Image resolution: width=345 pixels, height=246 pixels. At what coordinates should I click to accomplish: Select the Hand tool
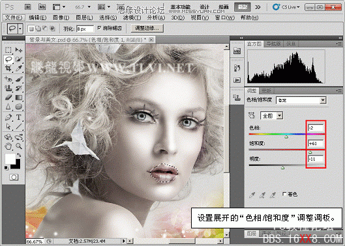[8, 146]
